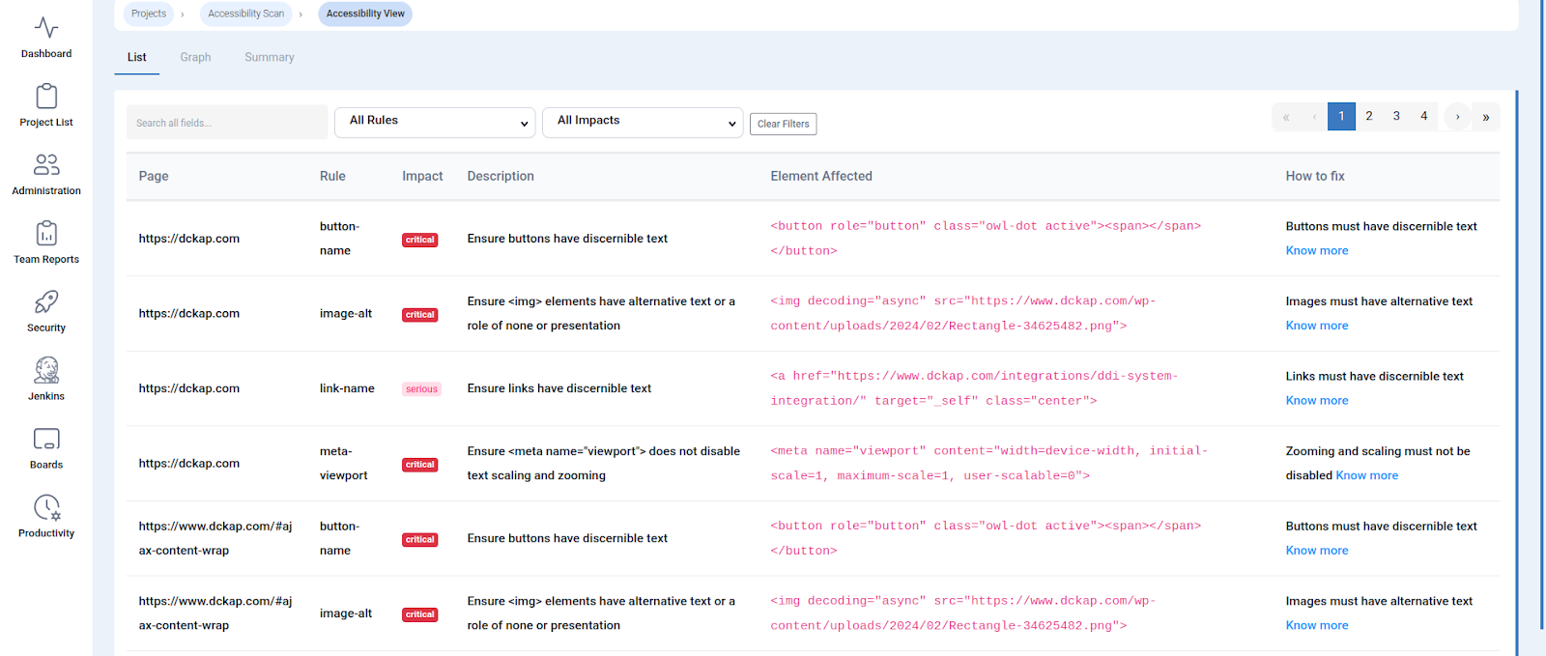1546x656 pixels.
Task: Click the Search all fields input
Action: (x=226, y=123)
